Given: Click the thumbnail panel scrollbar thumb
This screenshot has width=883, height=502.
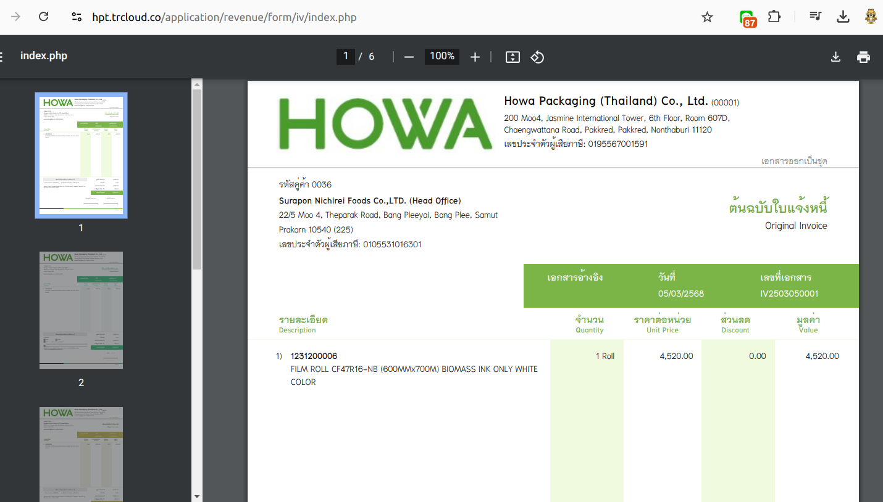Looking at the screenshot, I should click(197, 179).
